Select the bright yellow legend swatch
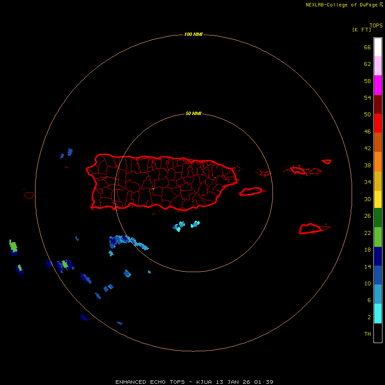The image size is (385, 385). tap(378, 199)
